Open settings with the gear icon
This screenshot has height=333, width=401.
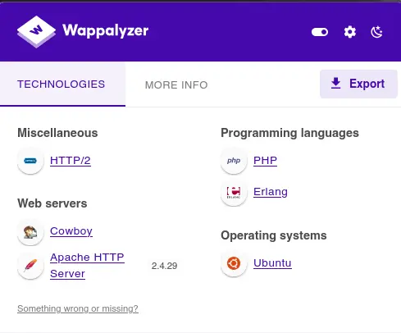tap(350, 32)
